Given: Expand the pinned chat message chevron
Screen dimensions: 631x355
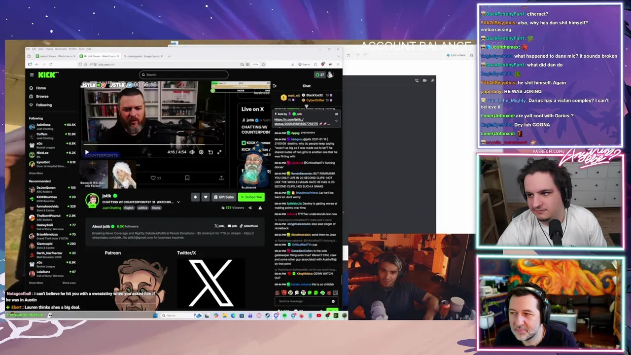Looking at the screenshot, I should [336, 121].
